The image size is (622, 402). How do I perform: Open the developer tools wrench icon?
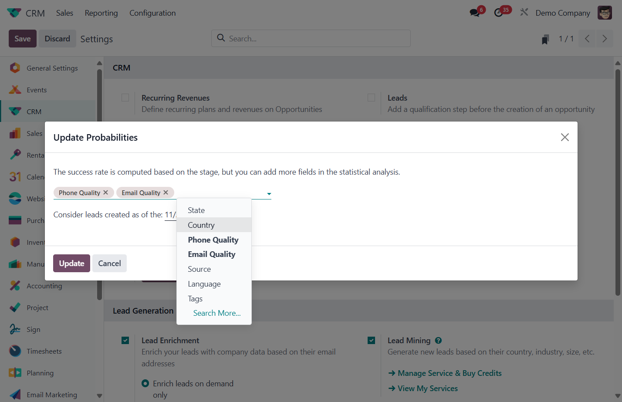(524, 13)
